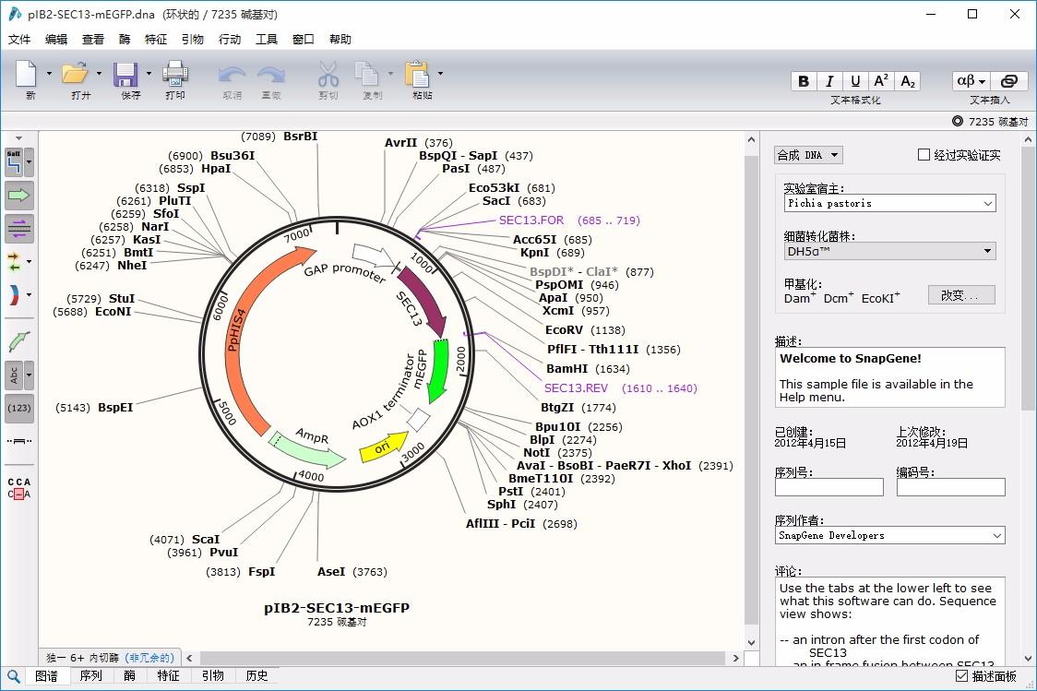Click in the 编码号 input field

pyautogui.click(x=950, y=487)
